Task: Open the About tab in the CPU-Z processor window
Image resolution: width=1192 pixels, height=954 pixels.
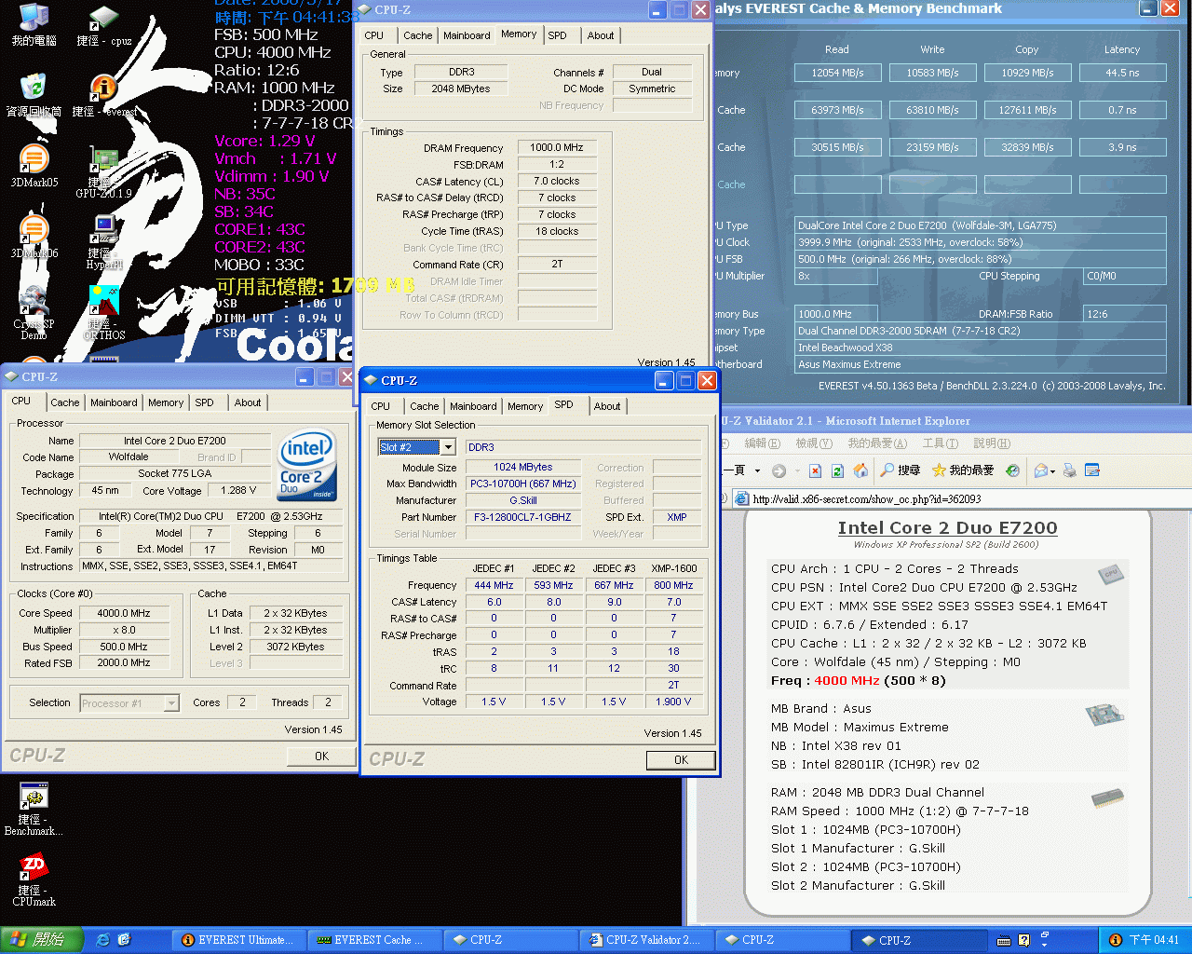Action: point(248,402)
